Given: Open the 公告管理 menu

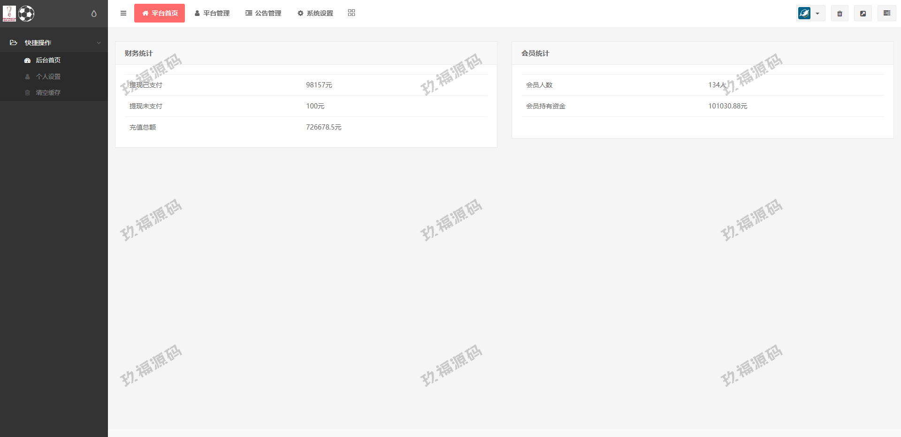Looking at the screenshot, I should (x=263, y=13).
